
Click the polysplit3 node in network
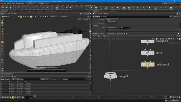pos(148,41)
